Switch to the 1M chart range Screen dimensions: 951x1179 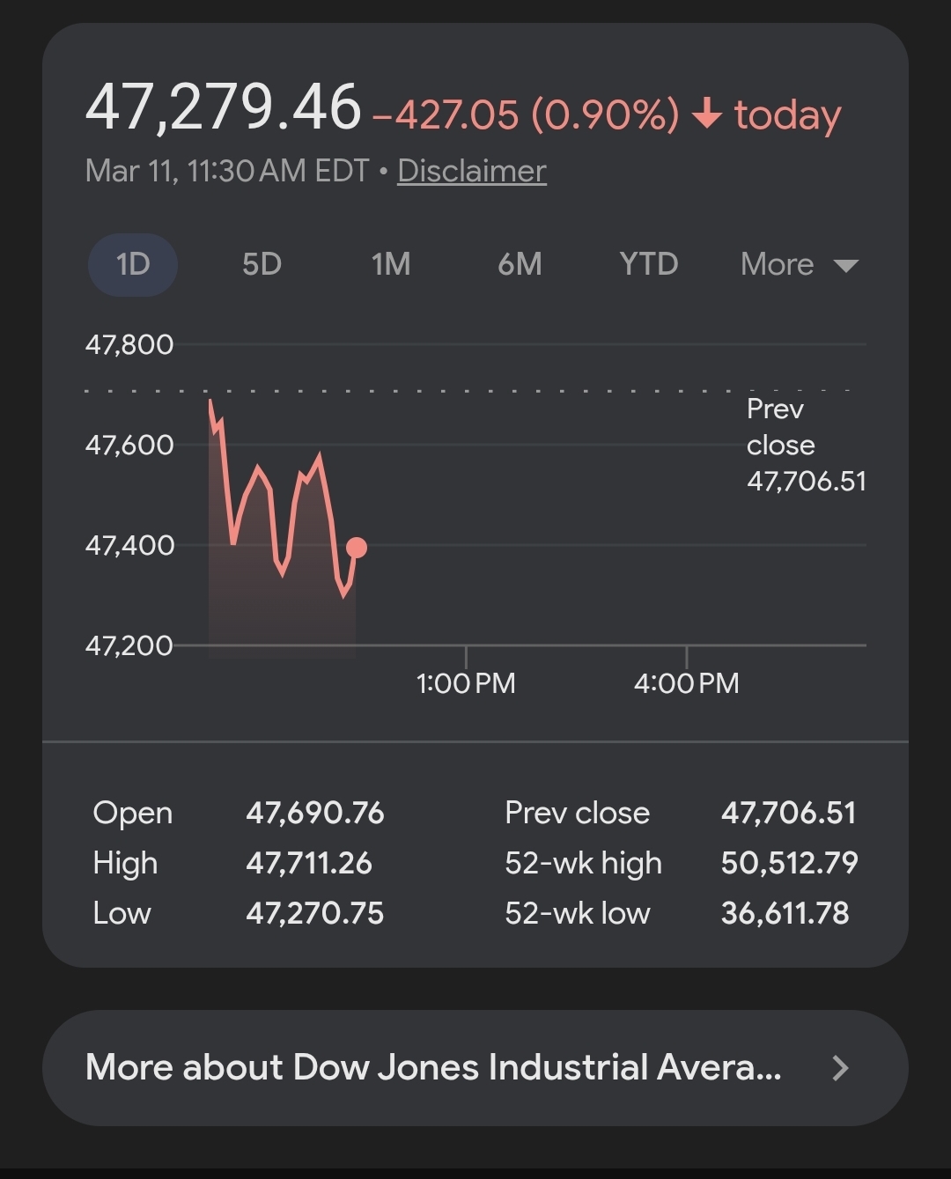click(390, 264)
